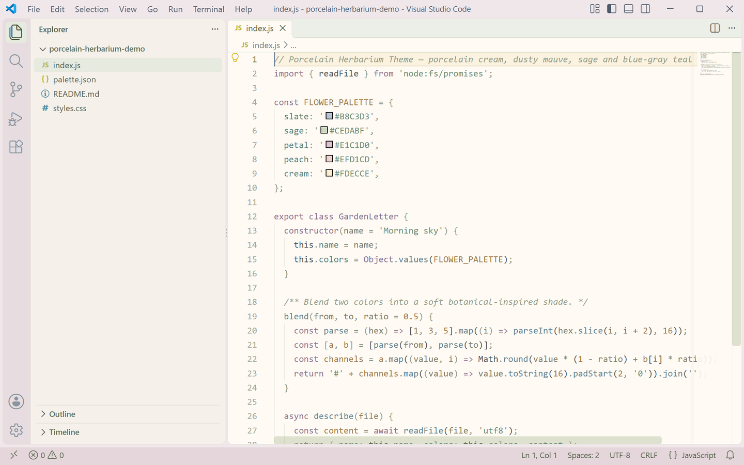
Task: Show errors and warnings problems panel
Action: (47, 455)
